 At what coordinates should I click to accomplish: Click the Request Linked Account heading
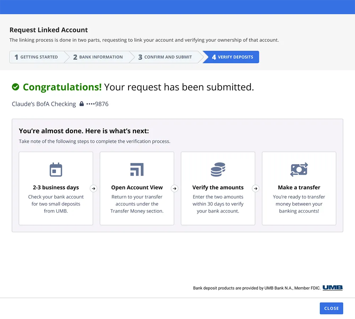point(49,30)
